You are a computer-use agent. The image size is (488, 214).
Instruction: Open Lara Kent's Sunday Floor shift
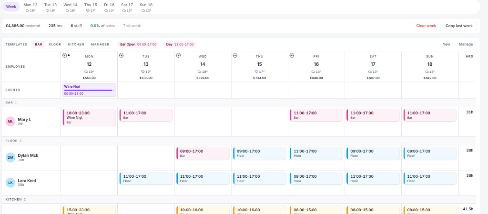pos(430,178)
